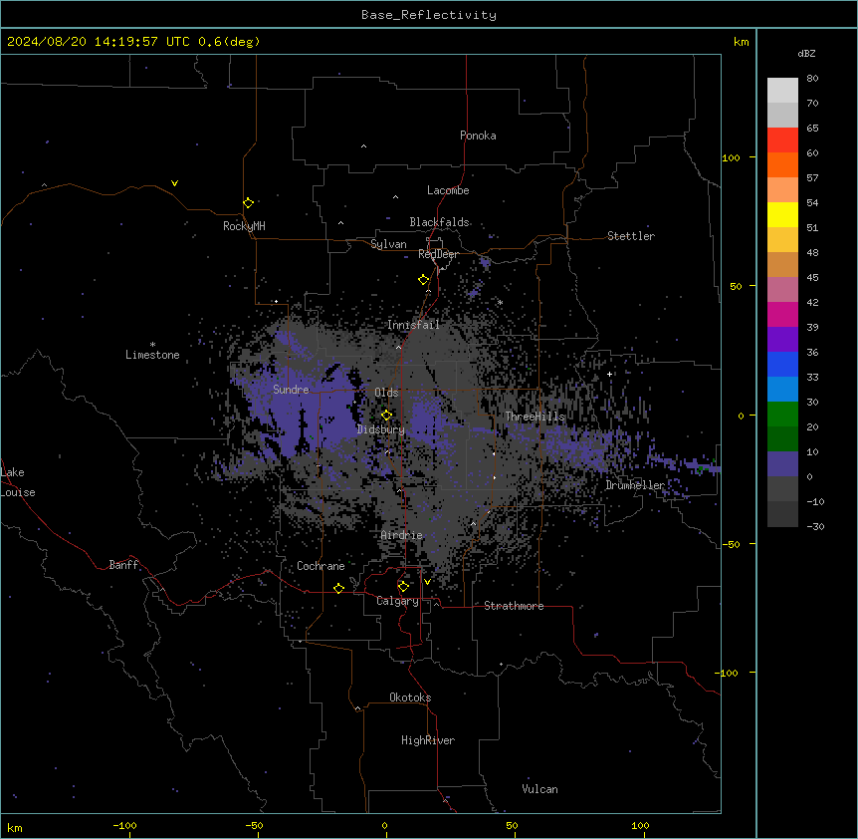Viewport: 858px width, 839px height.
Task: Select the Didsbury map label
Action: [x=381, y=429]
